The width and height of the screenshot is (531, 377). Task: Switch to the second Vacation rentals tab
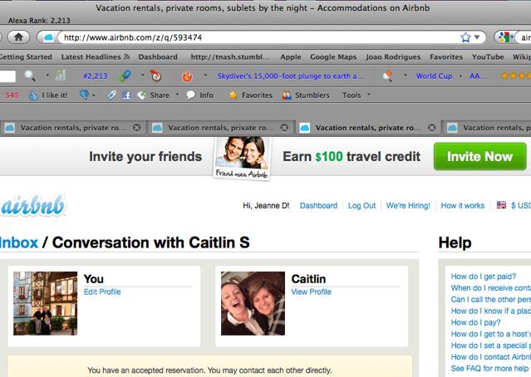coord(219,128)
